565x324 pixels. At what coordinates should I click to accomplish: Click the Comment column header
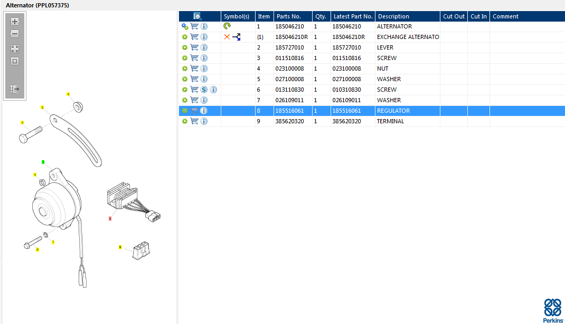[x=527, y=16]
